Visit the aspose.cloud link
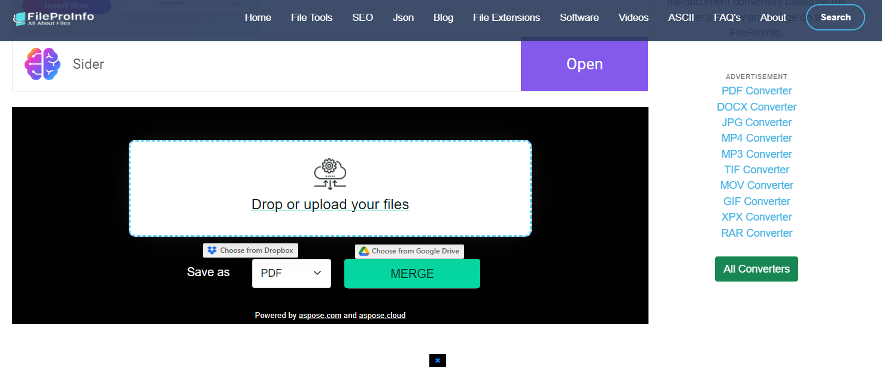 click(382, 315)
